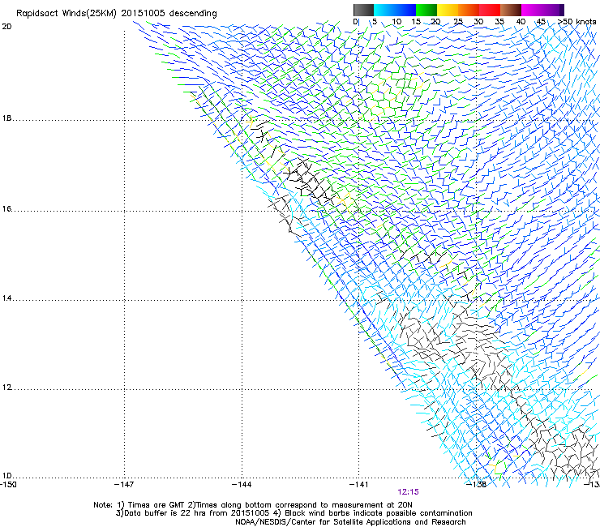
Task: Click latitude axis label '18'
Action: (x=6, y=118)
